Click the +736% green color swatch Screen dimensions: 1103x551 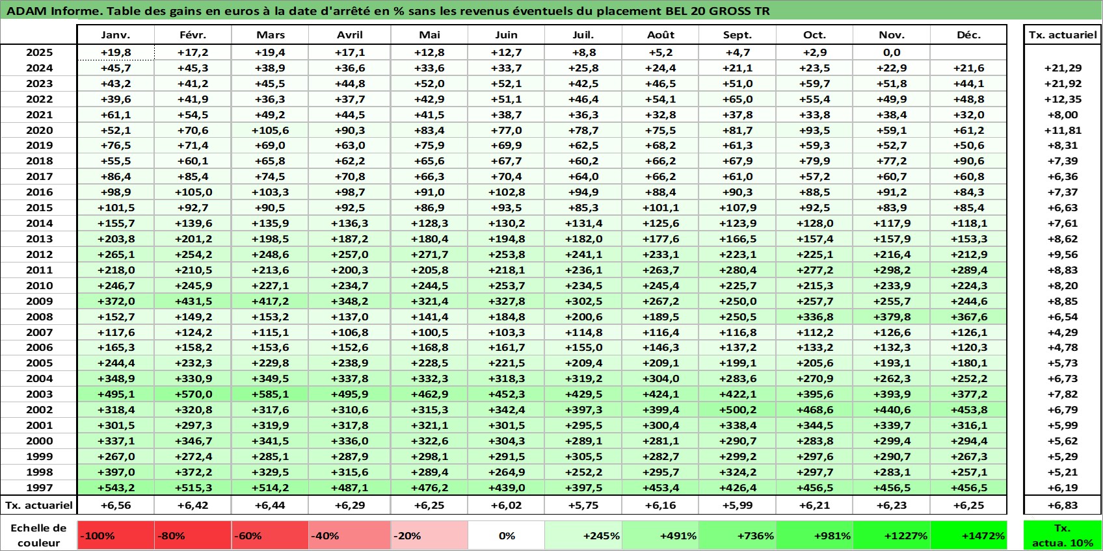tap(738, 535)
